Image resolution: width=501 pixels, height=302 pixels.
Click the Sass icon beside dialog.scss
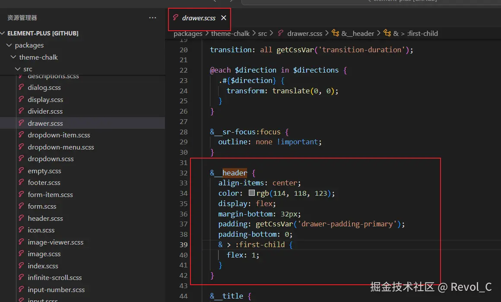pos(21,88)
